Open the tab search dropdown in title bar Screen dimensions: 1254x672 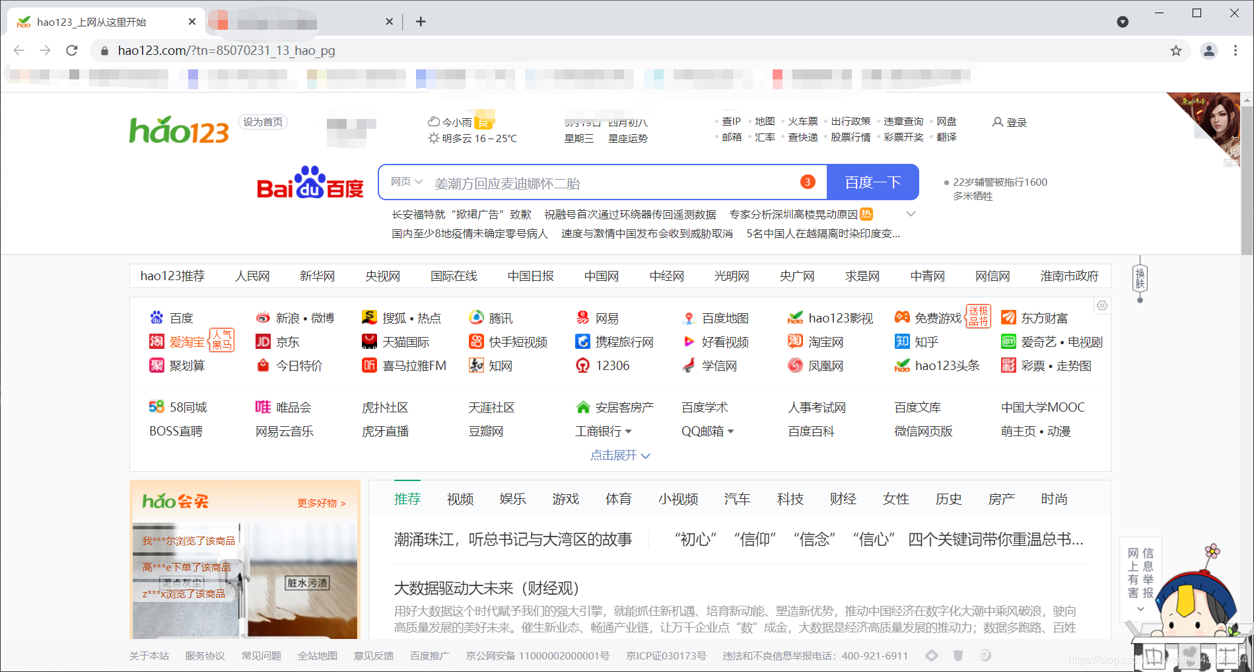(1123, 22)
